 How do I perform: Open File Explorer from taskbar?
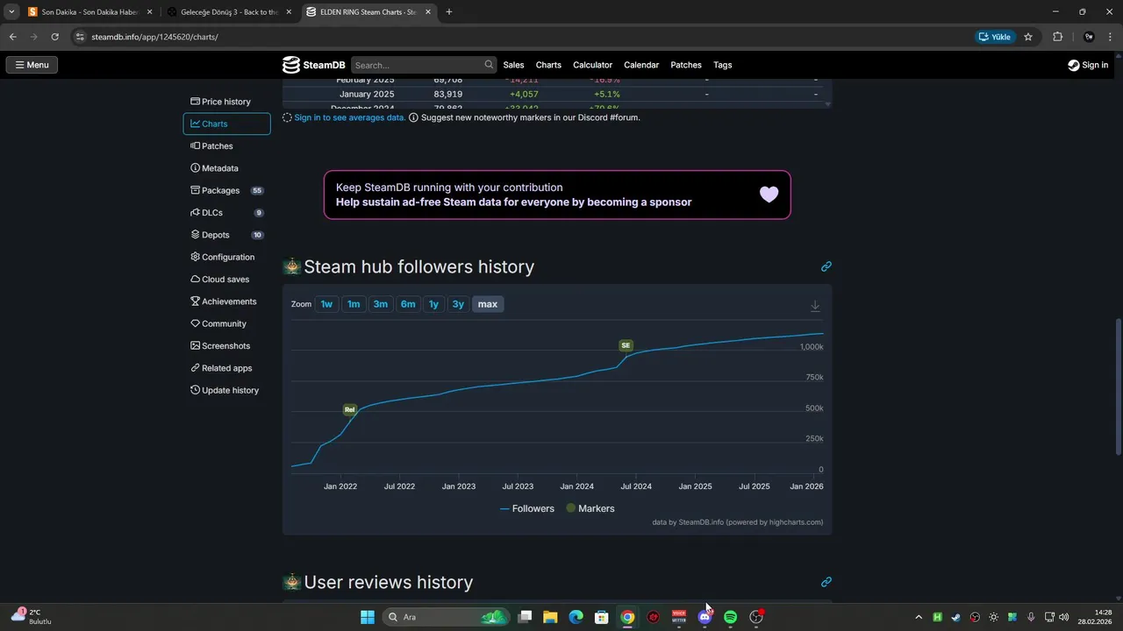click(x=550, y=617)
